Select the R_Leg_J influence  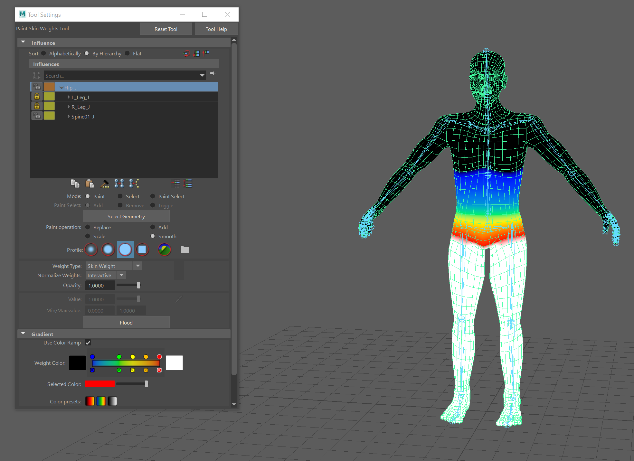tap(80, 107)
